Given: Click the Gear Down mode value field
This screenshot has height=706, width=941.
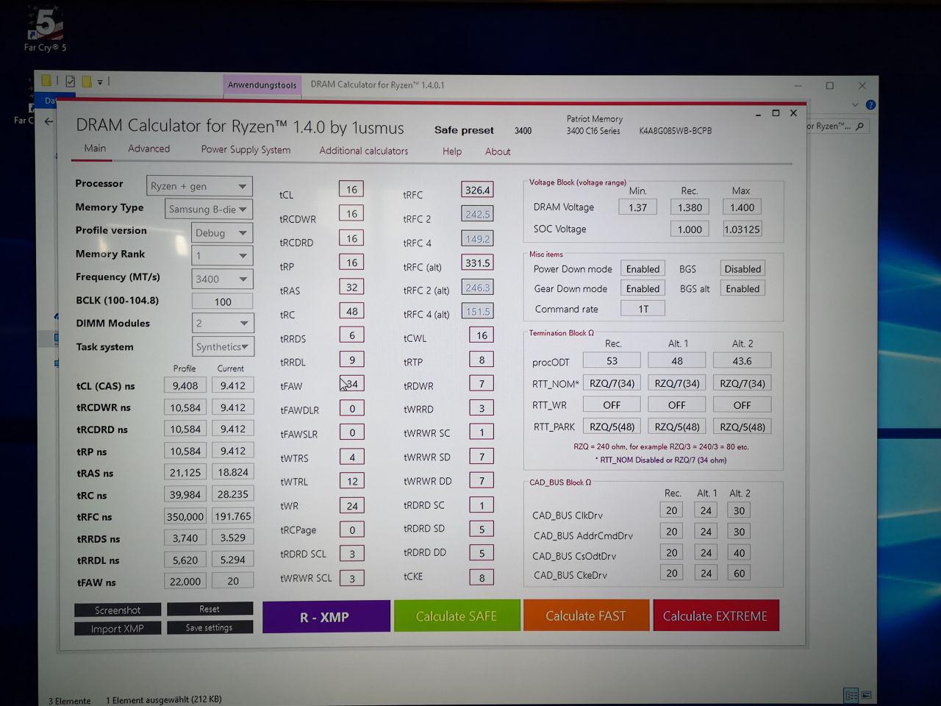Looking at the screenshot, I should click(643, 289).
